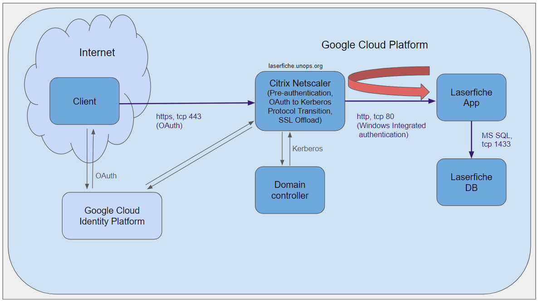Select the Citrix Netscaler box
The height and width of the screenshot is (301, 538).
coord(300,101)
